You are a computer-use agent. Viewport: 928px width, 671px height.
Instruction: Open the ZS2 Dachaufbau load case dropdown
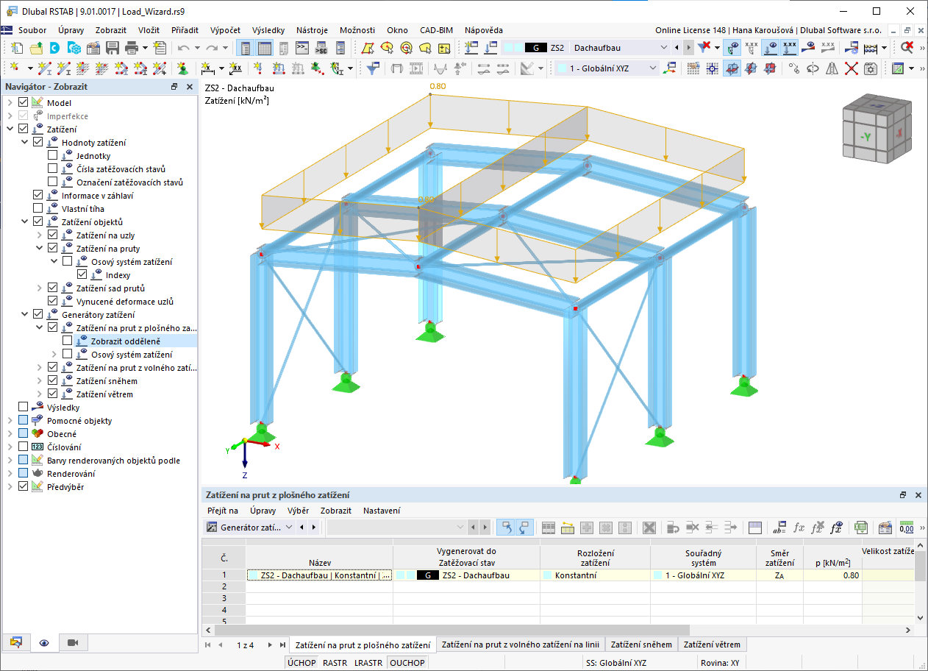tap(665, 47)
